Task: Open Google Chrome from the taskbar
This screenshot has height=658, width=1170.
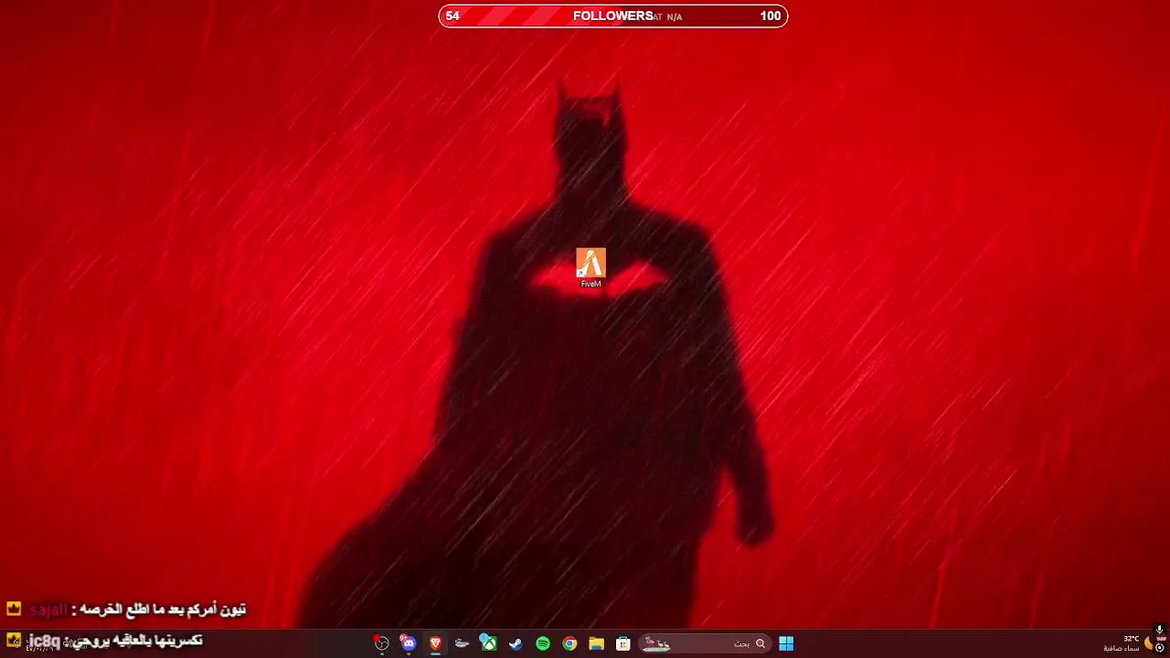Action: pyautogui.click(x=569, y=643)
